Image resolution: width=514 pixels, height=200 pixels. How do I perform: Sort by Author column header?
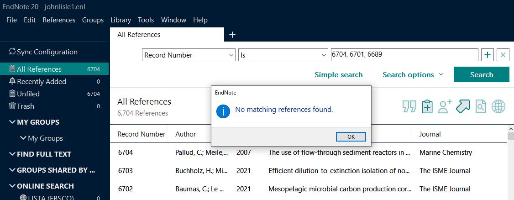(185, 134)
